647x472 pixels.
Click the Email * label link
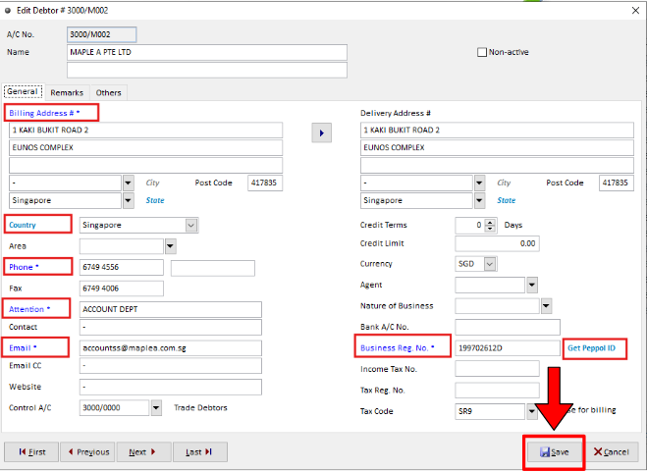23,347
